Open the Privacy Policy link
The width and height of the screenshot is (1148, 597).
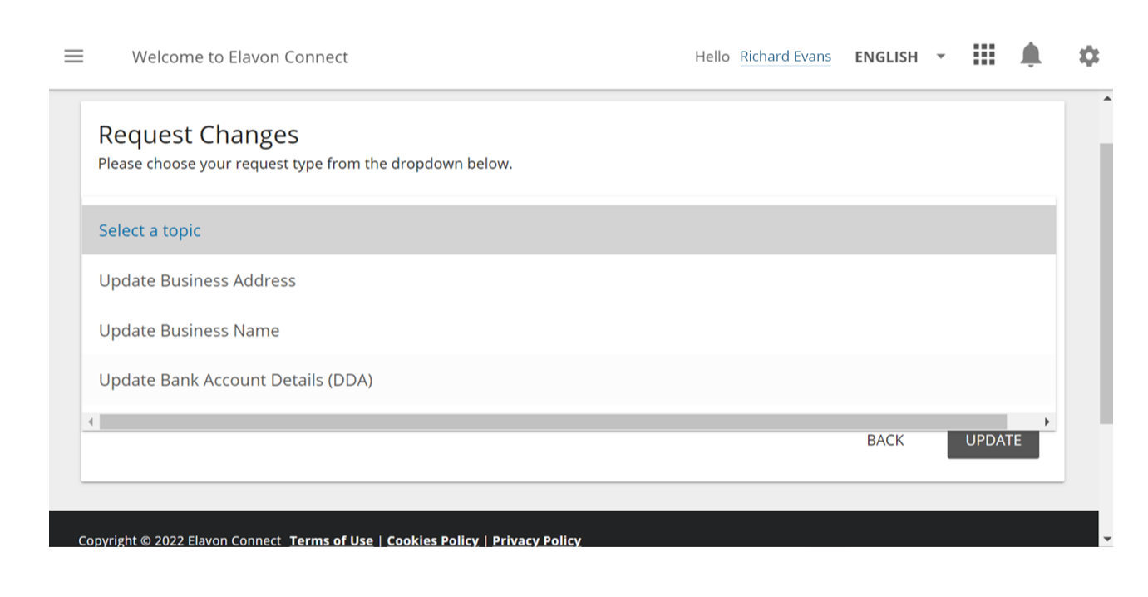pos(536,540)
